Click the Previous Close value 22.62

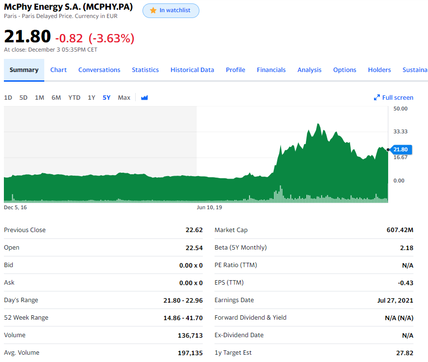pos(194,230)
